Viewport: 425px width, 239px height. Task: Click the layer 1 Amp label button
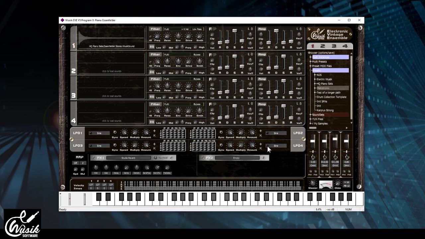click(262, 29)
